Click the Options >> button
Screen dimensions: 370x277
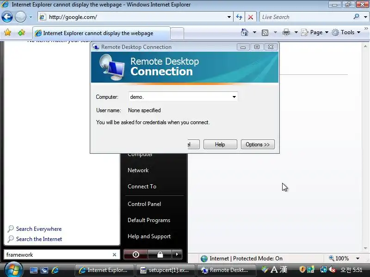coord(258,145)
